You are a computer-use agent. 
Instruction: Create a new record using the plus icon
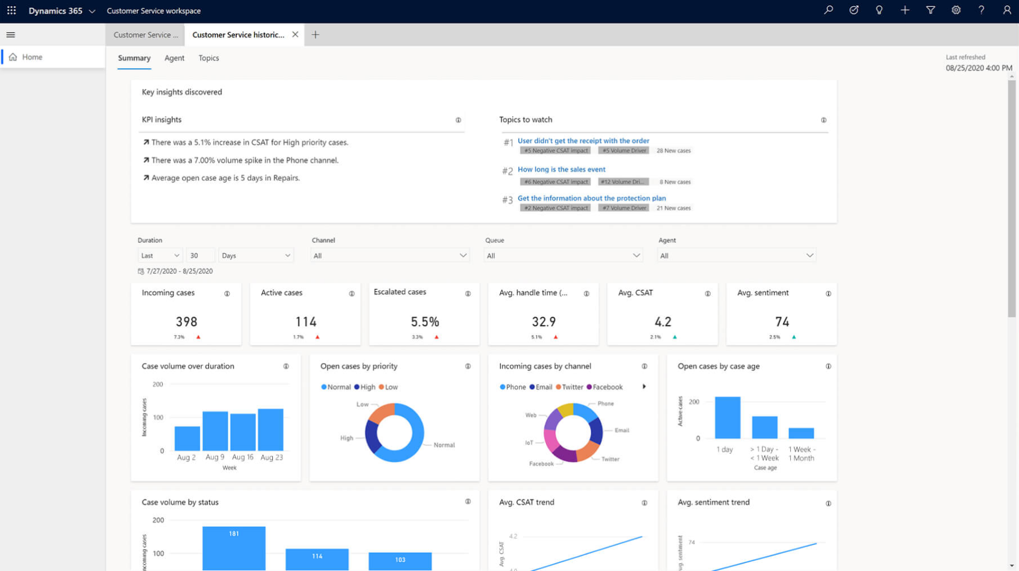click(905, 10)
